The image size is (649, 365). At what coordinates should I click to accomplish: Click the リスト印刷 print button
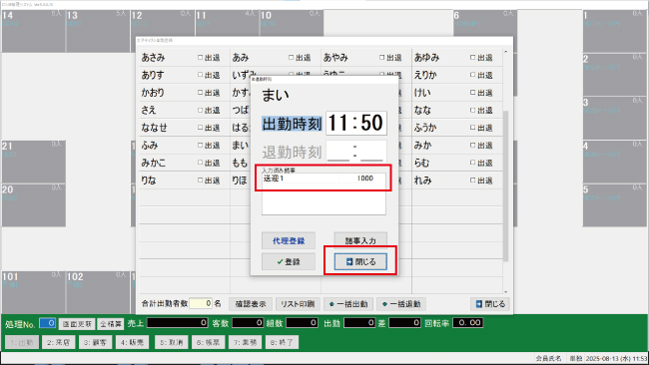point(298,304)
